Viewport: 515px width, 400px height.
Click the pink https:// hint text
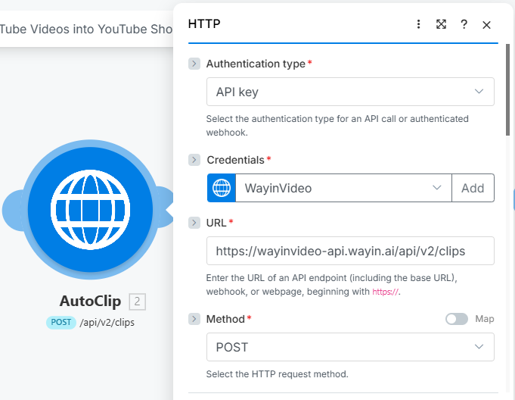tap(385, 292)
